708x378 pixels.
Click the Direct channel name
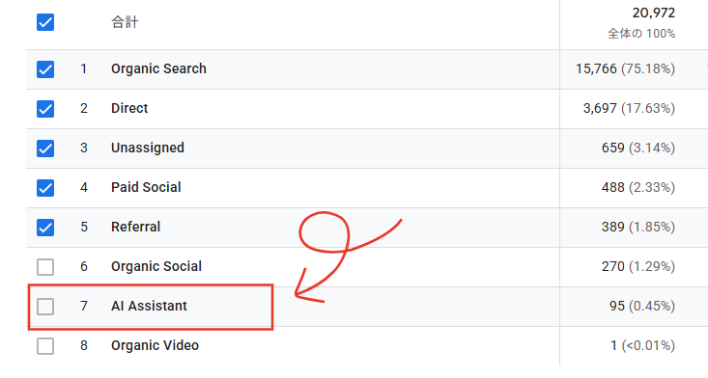[x=129, y=108]
